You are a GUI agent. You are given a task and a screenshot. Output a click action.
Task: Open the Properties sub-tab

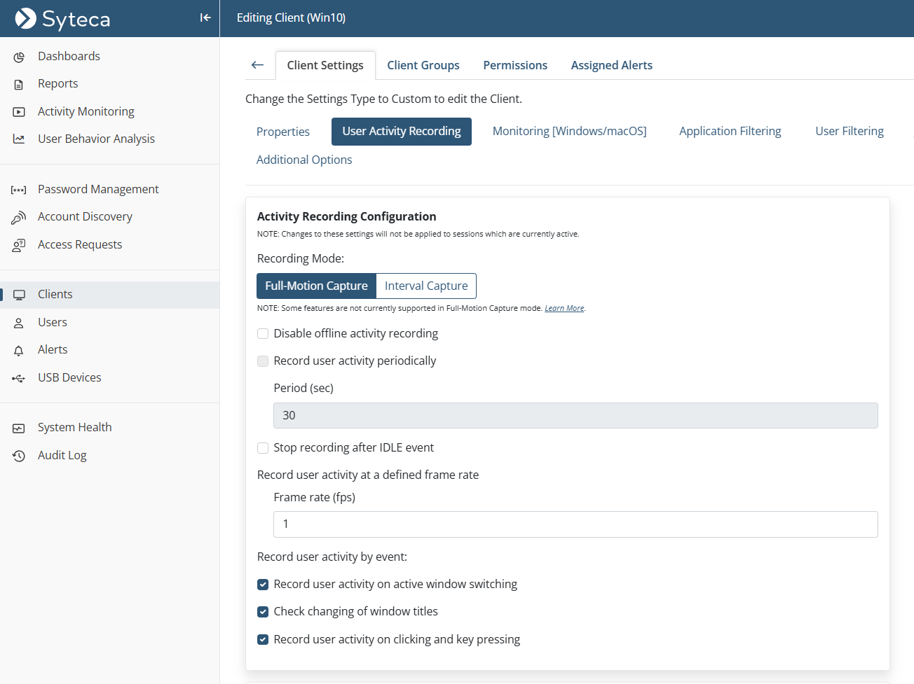283,132
